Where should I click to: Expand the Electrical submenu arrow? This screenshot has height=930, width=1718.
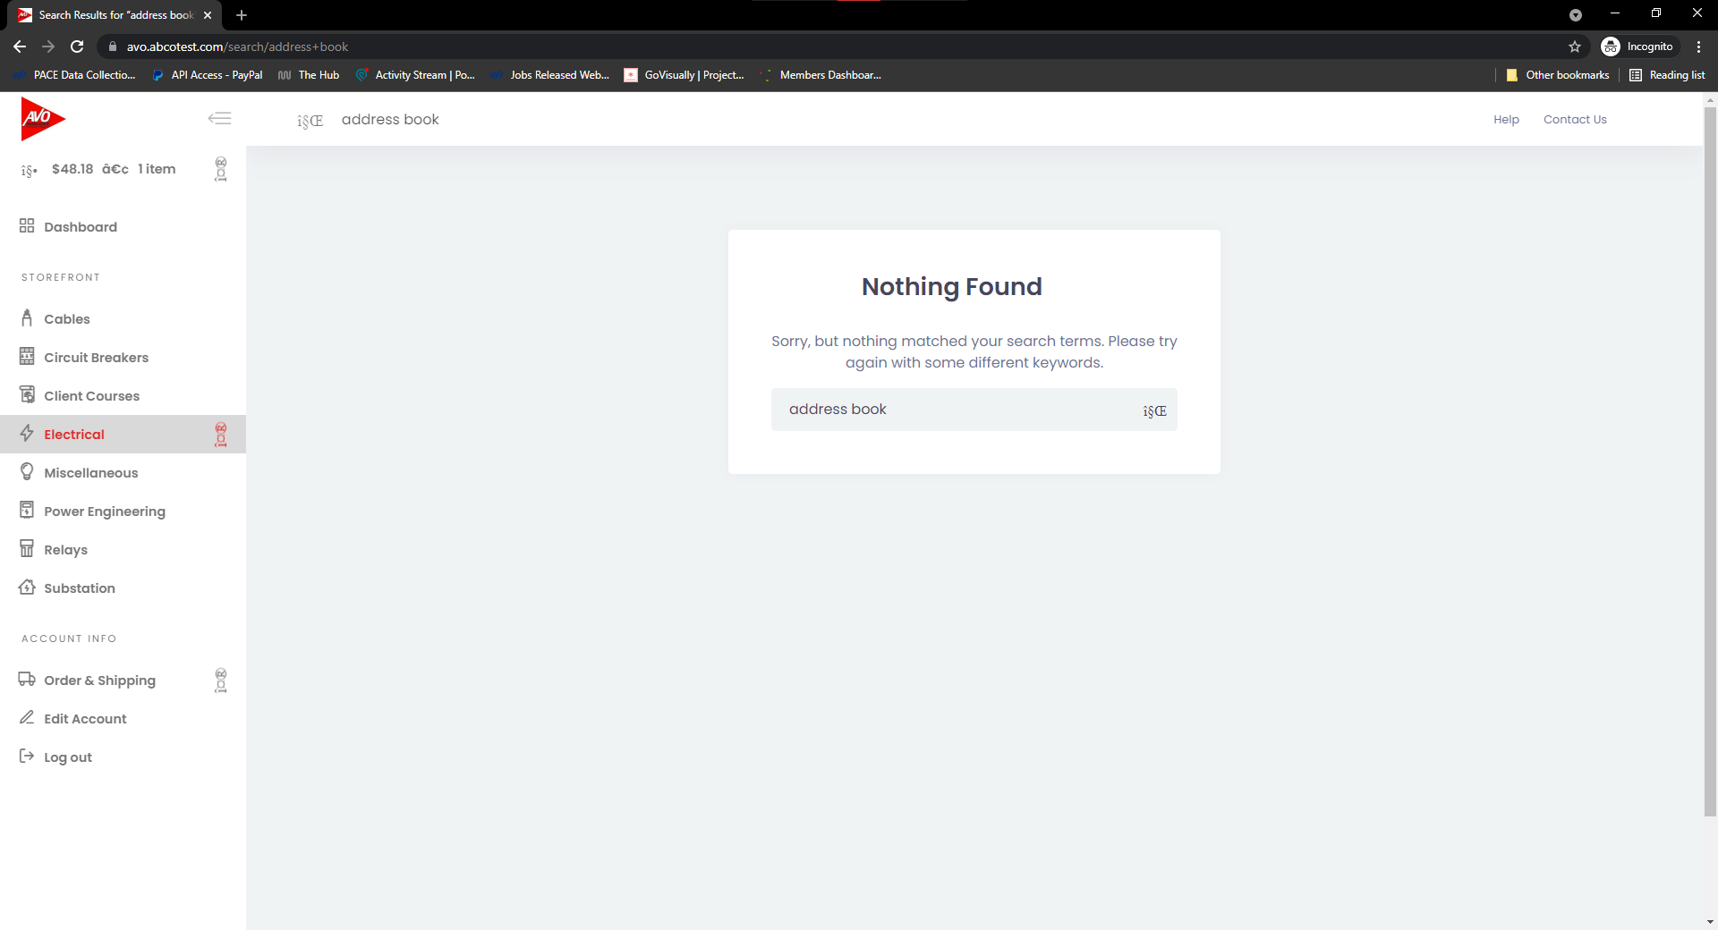click(x=221, y=435)
